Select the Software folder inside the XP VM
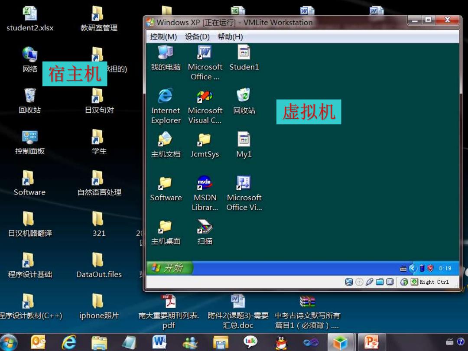468x351 pixels. click(166, 188)
